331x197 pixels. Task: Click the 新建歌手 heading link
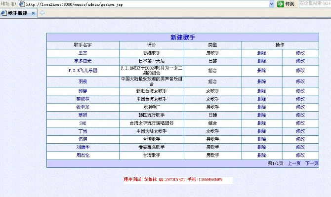pos(183,38)
